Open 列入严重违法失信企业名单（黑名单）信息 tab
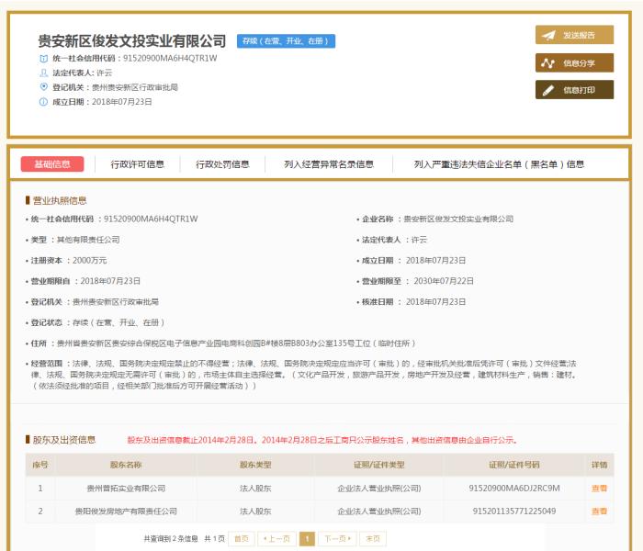The height and width of the screenshot is (551, 643). coord(499,164)
